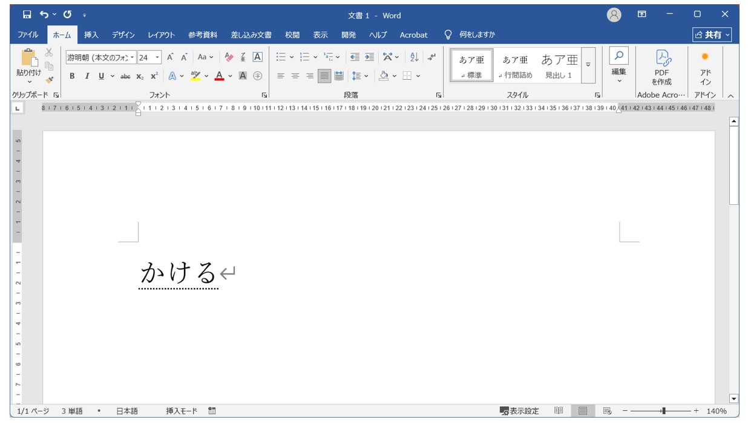Open the 編集 (Editing) search button
The height and width of the screenshot is (423, 748).
coord(618,65)
